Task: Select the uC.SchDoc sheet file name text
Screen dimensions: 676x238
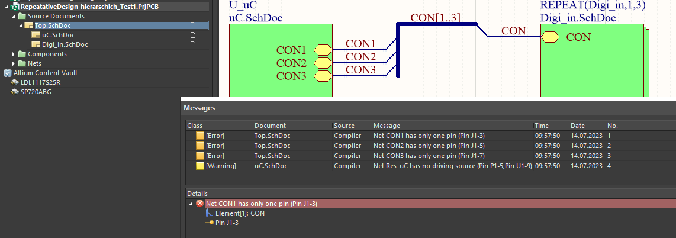Action: click(256, 18)
